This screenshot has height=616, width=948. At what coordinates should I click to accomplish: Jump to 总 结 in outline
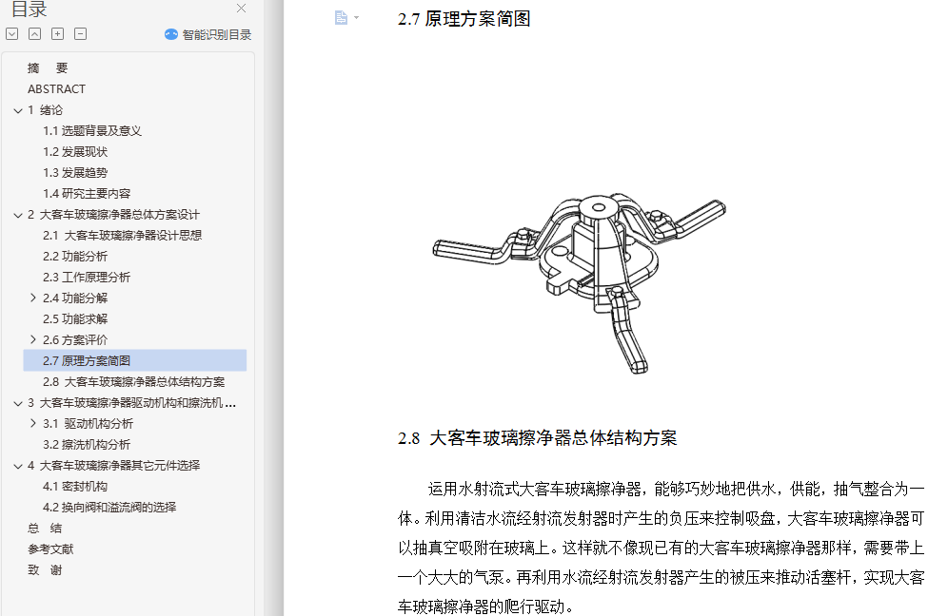pyautogui.click(x=45, y=528)
